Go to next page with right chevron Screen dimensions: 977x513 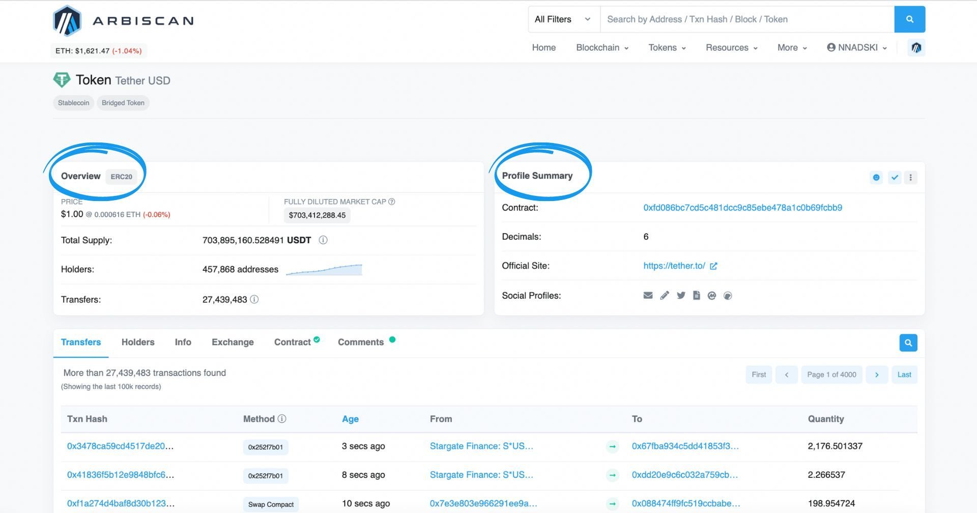[877, 375]
